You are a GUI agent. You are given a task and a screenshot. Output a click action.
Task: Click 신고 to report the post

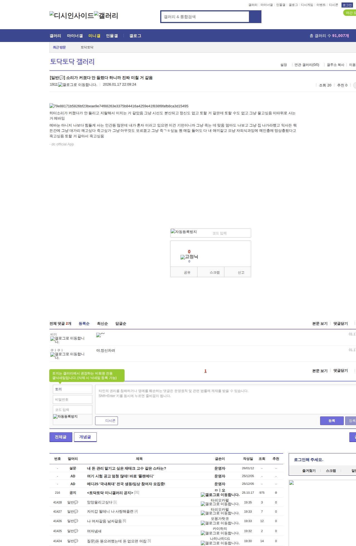241,272
